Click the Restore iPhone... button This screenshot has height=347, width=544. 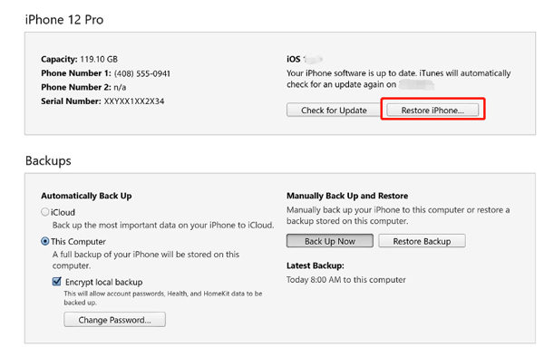[x=432, y=111]
